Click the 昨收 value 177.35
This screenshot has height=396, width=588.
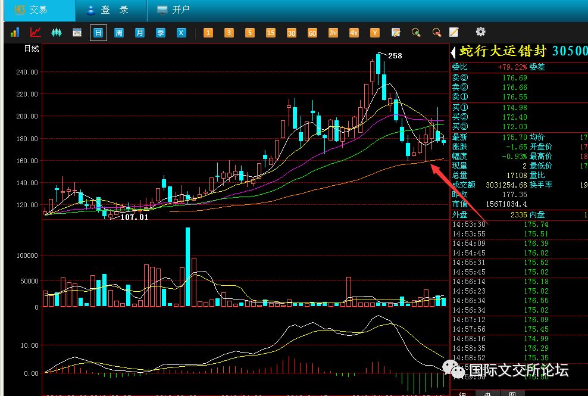pos(514,195)
